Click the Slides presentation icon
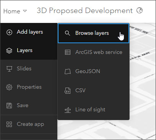This screenshot has height=140, width=156. click(x=9, y=69)
